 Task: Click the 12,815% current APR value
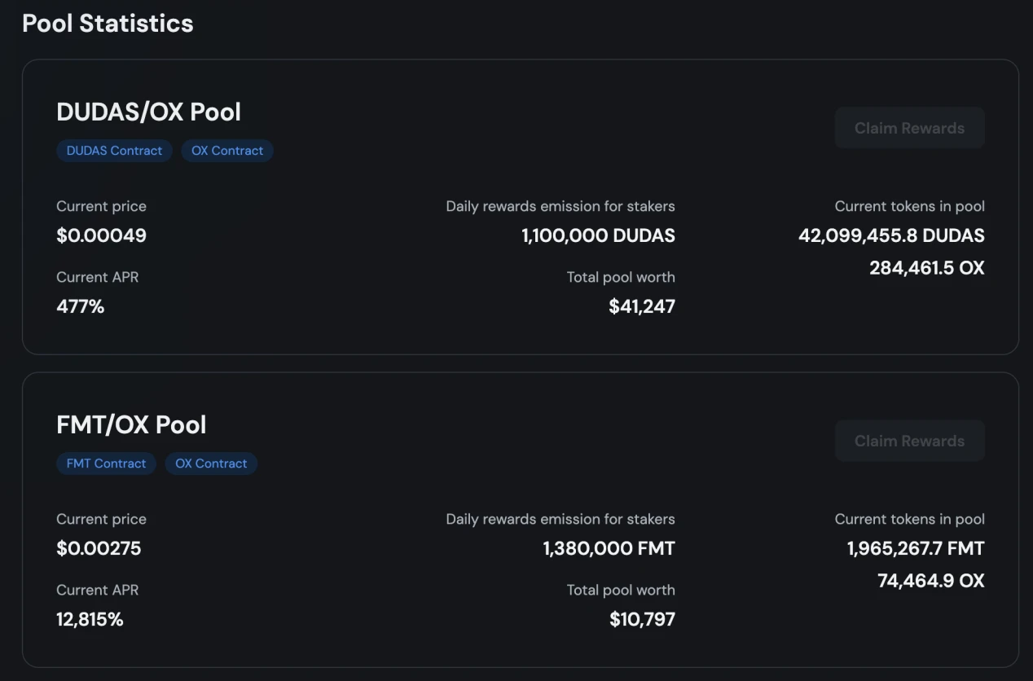click(90, 619)
